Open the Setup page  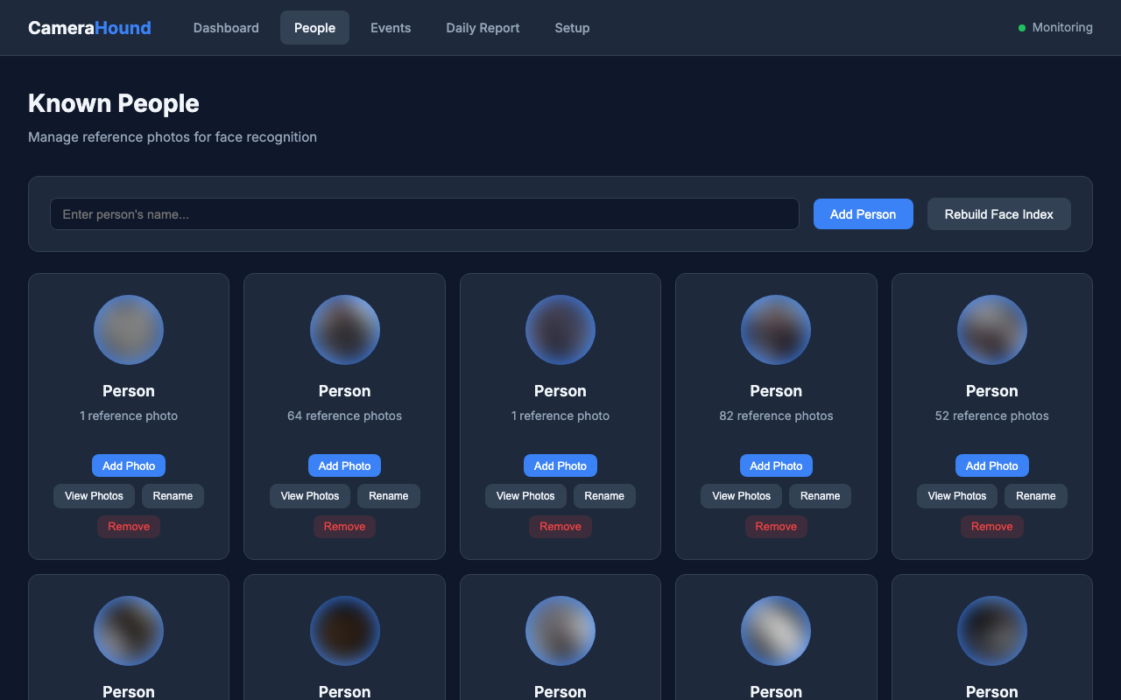572,27
